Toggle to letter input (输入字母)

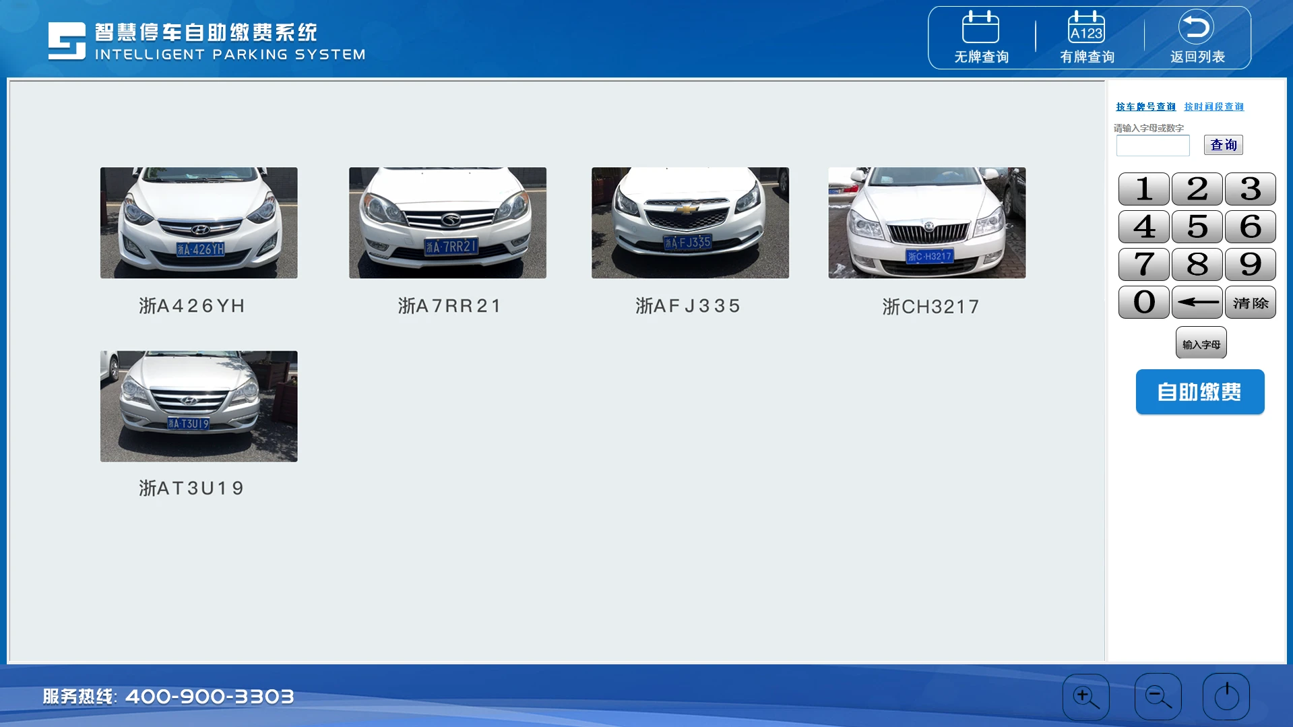pyautogui.click(x=1201, y=344)
